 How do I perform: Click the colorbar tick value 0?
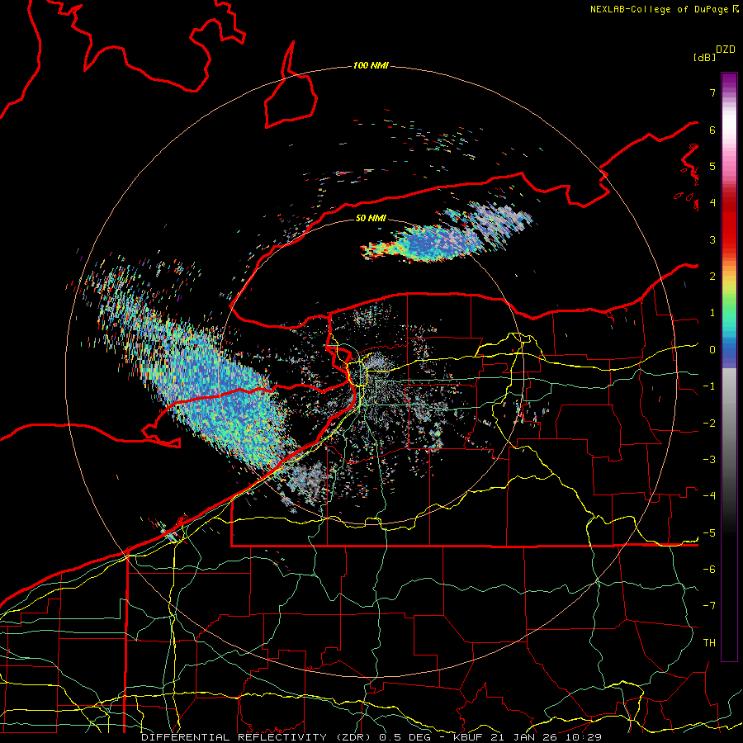(x=712, y=350)
